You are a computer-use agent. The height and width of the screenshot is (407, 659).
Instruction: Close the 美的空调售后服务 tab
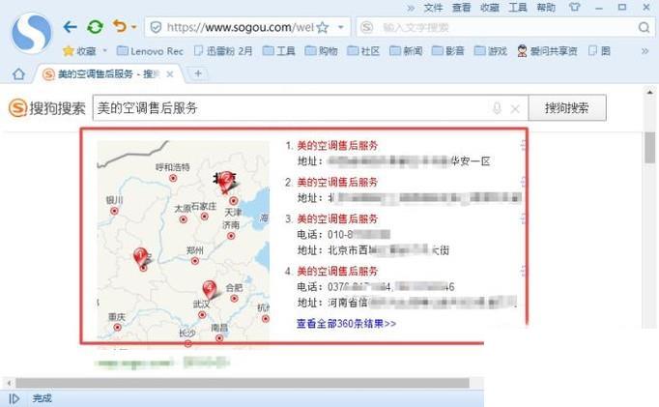[170, 74]
